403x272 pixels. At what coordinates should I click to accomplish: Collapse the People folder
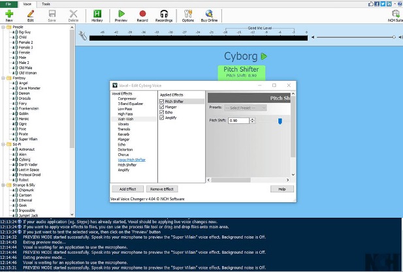(3, 27)
